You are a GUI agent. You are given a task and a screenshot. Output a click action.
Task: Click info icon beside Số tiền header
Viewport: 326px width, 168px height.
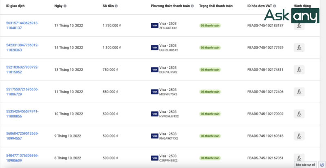click(116, 7)
